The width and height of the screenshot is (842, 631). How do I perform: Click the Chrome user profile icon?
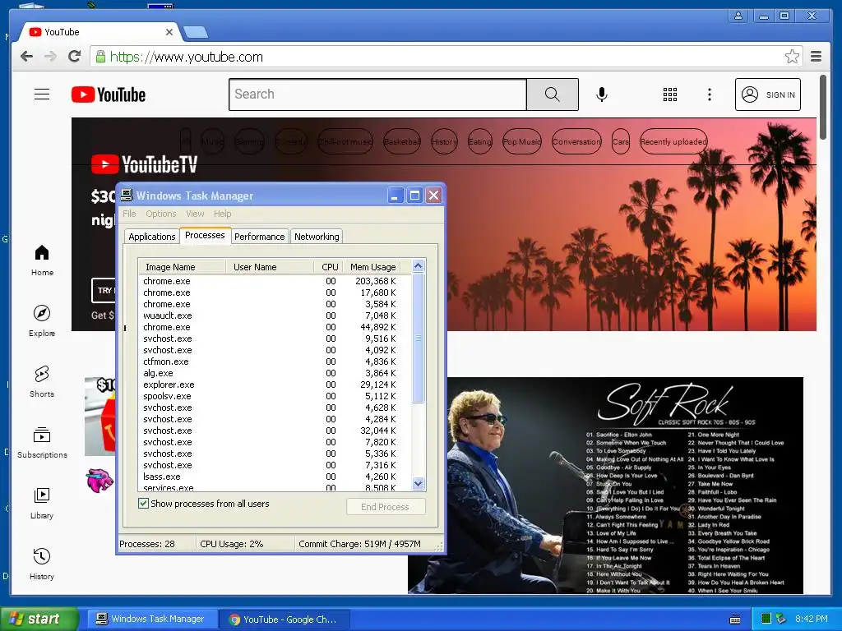pyautogui.click(x=738, y=16)
